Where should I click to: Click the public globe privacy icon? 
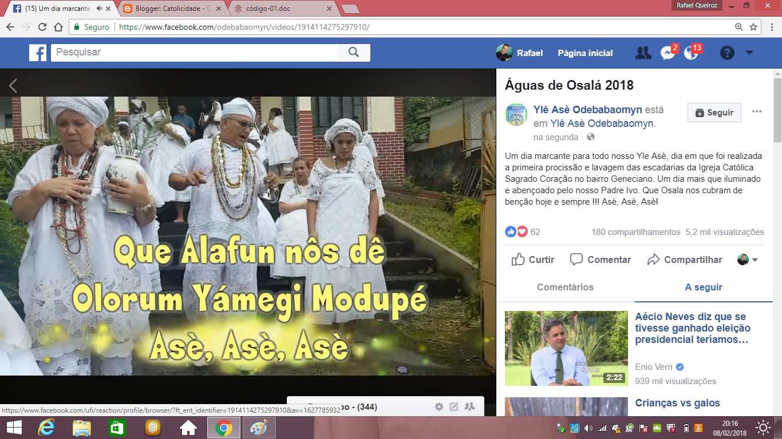591,137
